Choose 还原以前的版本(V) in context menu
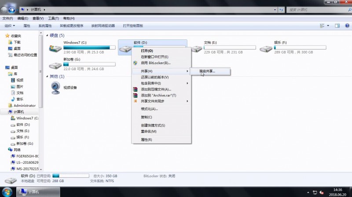 pos(161,77)
